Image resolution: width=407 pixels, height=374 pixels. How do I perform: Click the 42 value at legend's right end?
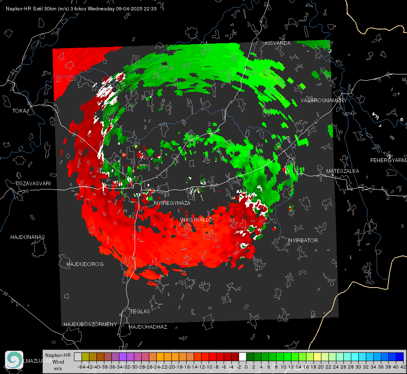[403, 367]
